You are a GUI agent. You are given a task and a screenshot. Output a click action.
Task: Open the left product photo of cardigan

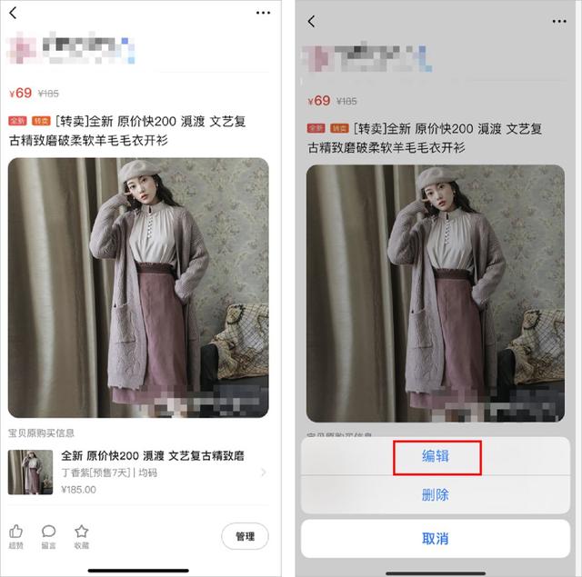click(x=138, y=288)
